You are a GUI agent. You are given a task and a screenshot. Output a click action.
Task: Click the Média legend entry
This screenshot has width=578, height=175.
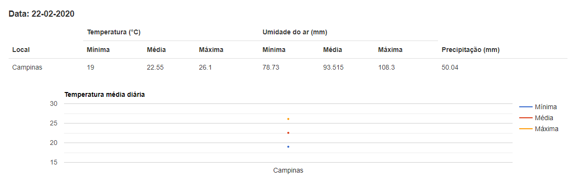coord(536,118)
